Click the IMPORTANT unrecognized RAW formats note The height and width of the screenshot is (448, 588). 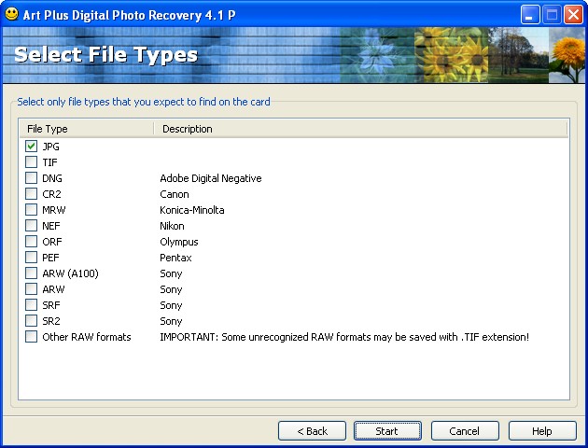tap(344, 337)
